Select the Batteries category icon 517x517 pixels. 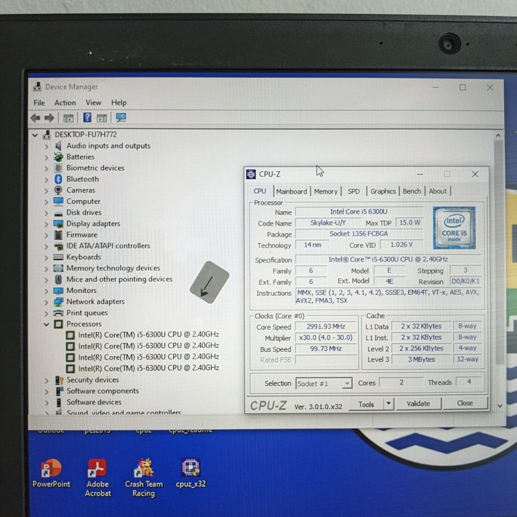point(58,157)
